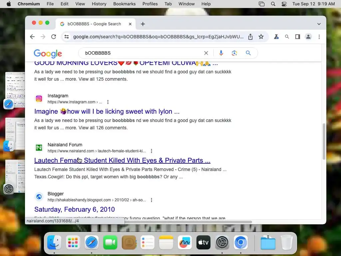
Task: Open the View menu
Action: coord(80,4)
